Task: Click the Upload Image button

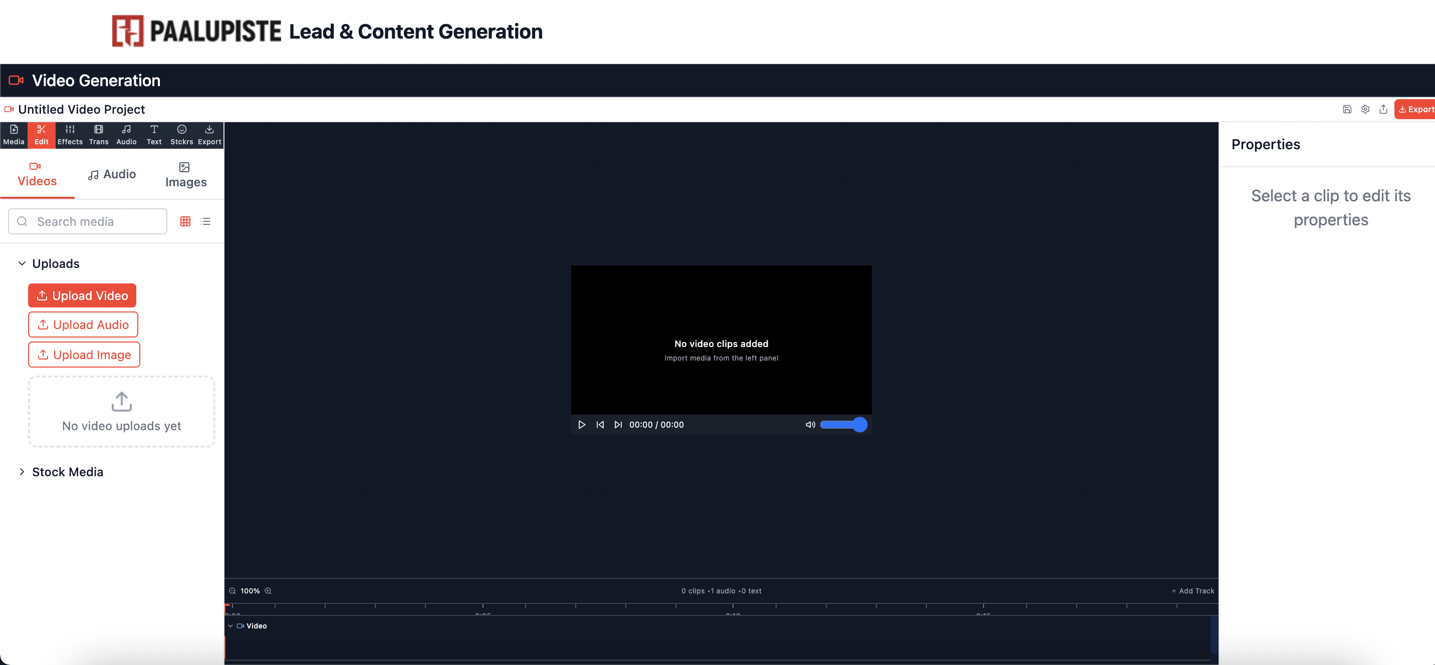Action: click(84, 355)
